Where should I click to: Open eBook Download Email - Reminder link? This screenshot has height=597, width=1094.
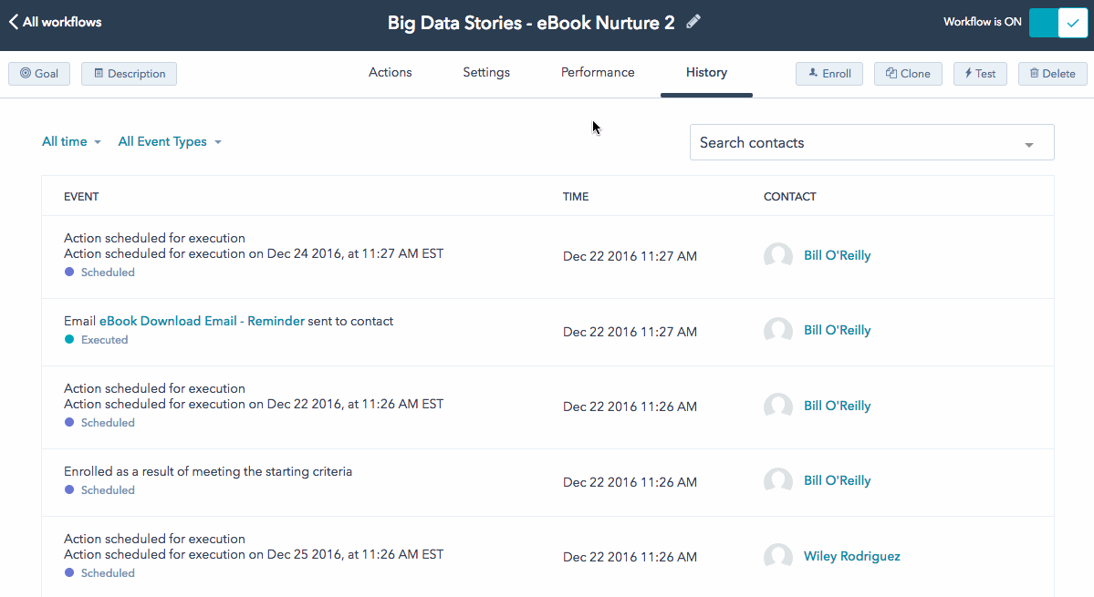(x=202, y=321)
